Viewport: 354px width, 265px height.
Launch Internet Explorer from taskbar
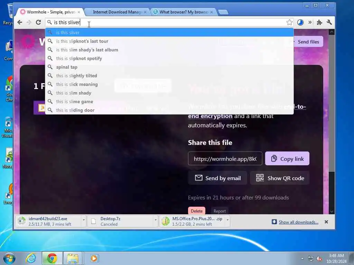[30, 258]
